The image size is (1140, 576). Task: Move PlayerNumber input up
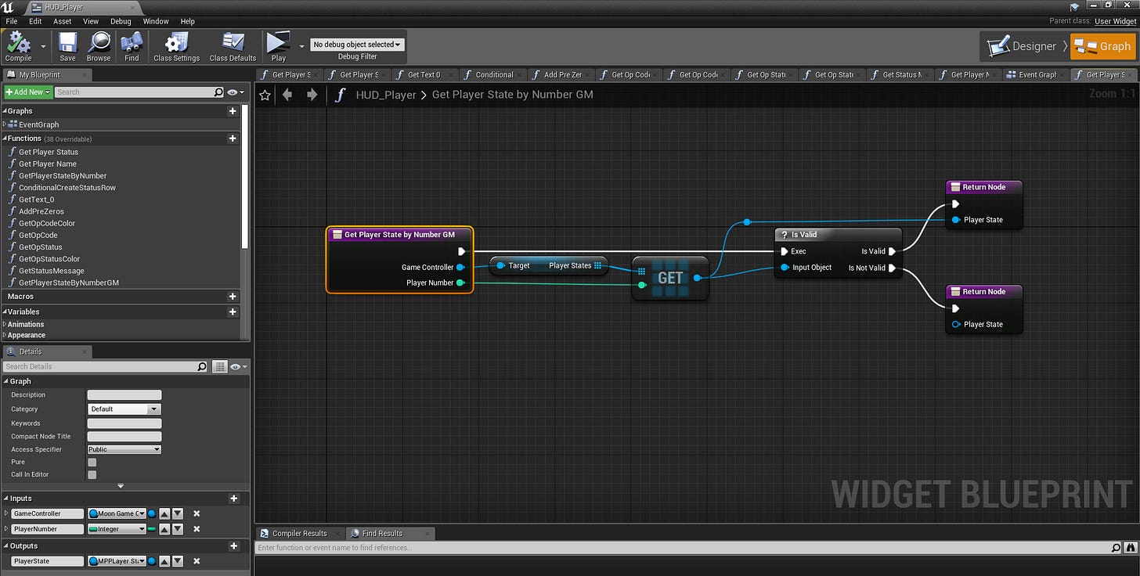164,529
